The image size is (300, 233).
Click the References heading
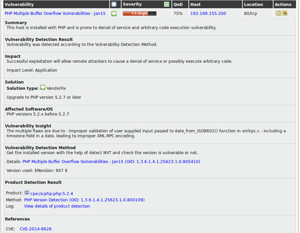18,219
